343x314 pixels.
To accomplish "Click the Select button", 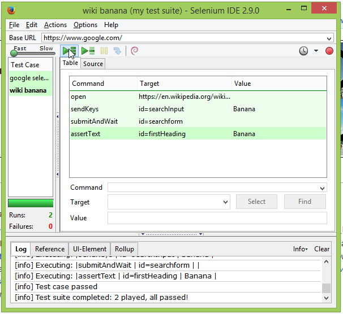I will click(x=256, y=202).
